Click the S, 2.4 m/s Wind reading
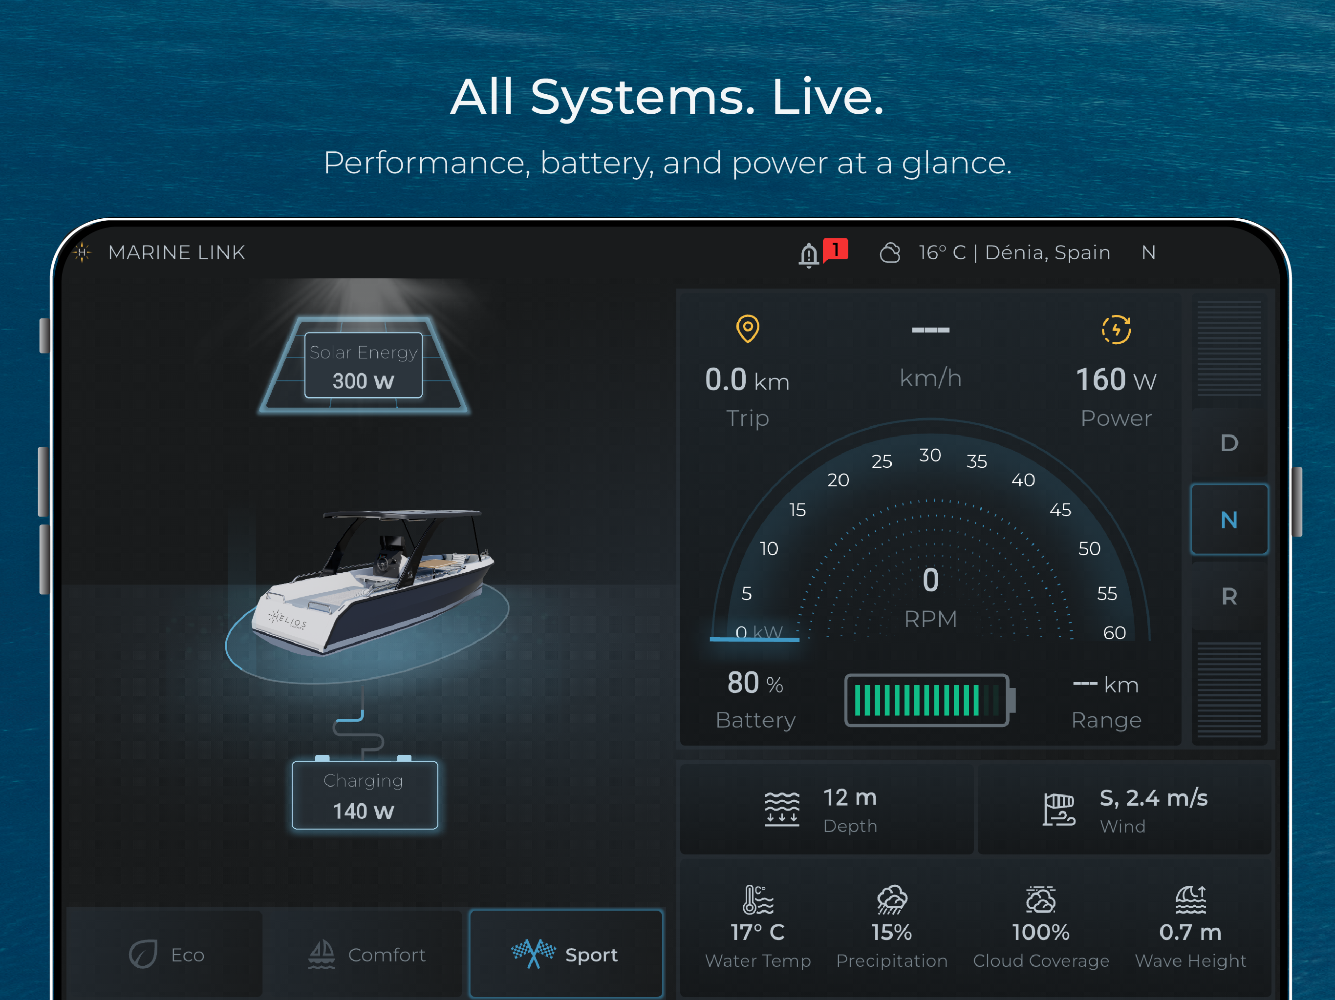 (1153, 798)
